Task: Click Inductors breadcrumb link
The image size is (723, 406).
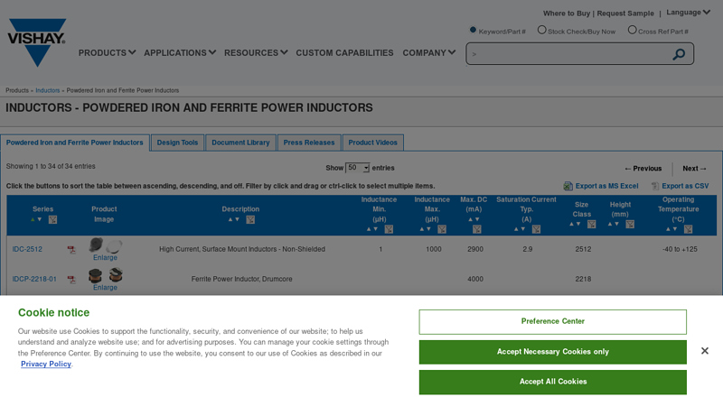Action: 48,91
